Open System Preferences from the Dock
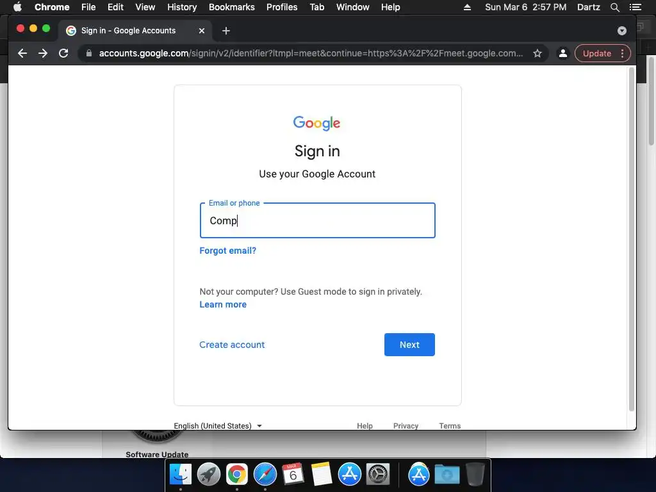This screenshot has height=492, width=656. click(378, 474)
